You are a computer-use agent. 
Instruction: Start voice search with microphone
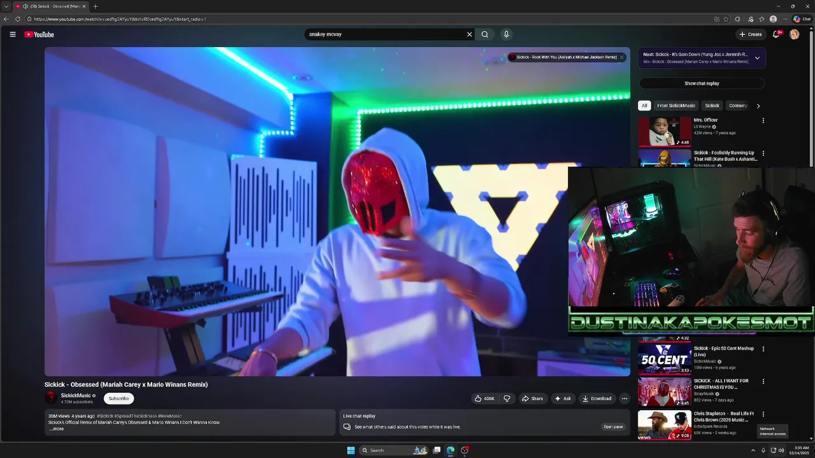(506, 34)
